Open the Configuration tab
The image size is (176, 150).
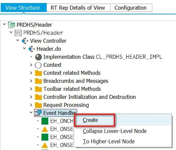pos(131,8)
